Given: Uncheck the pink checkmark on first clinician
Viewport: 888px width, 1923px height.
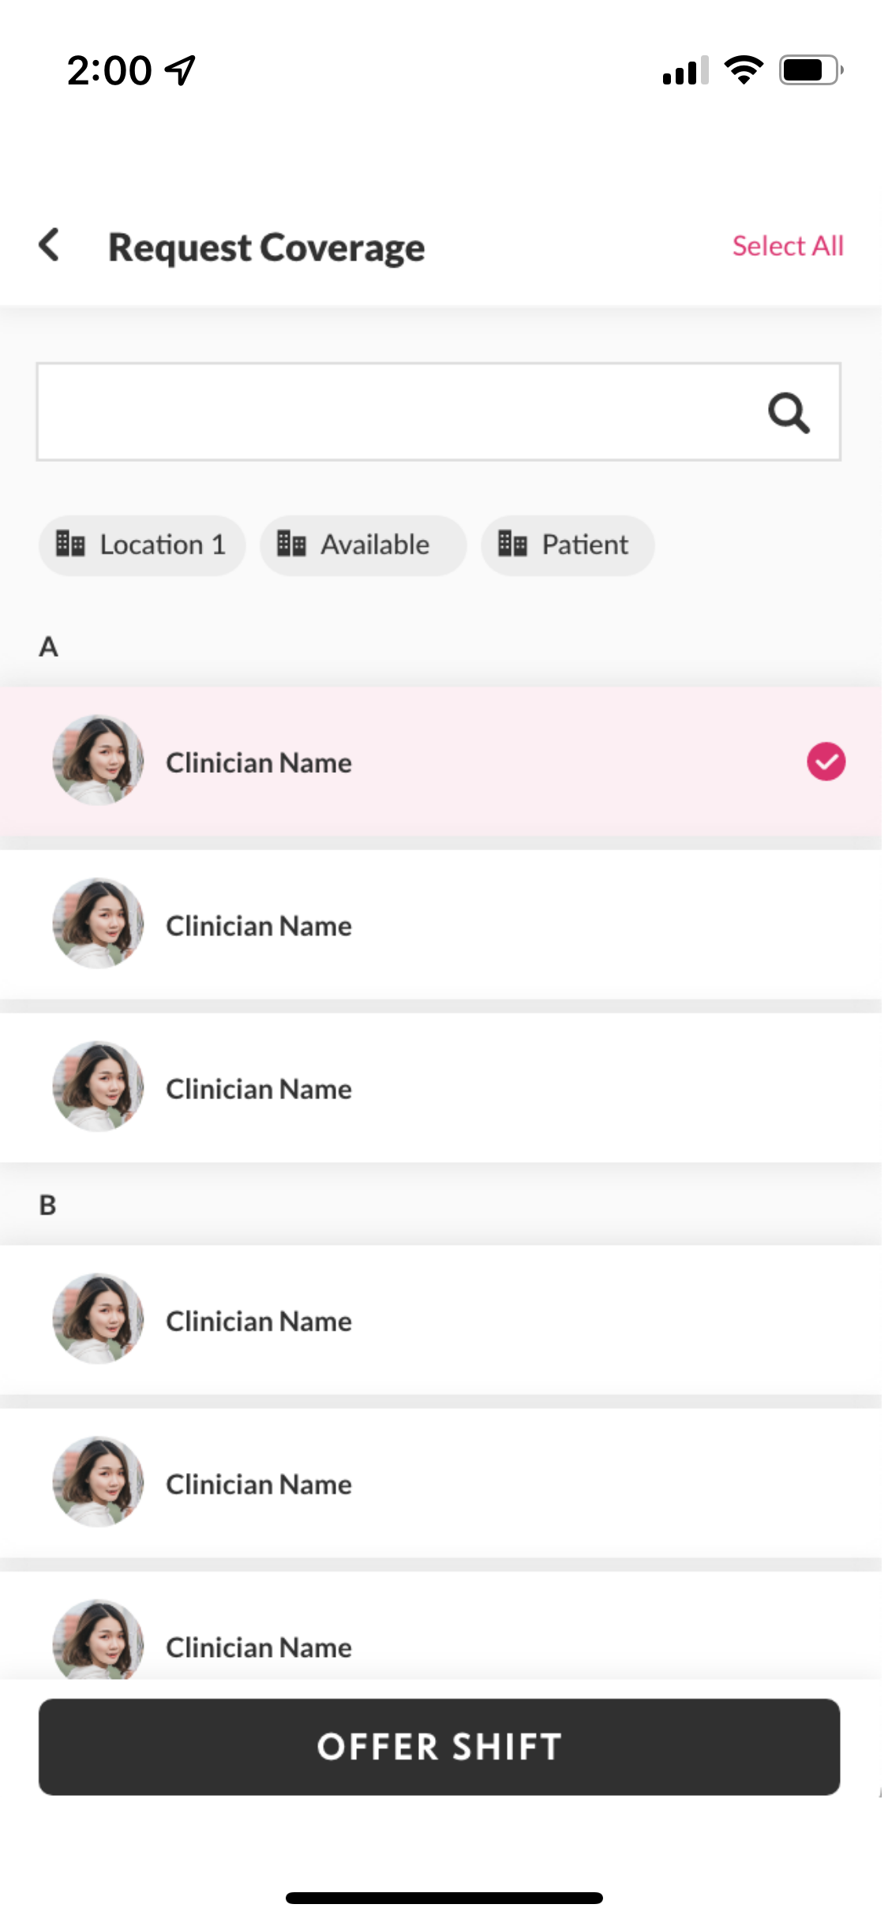Looking at the screenshot, I should coord(826,762).
